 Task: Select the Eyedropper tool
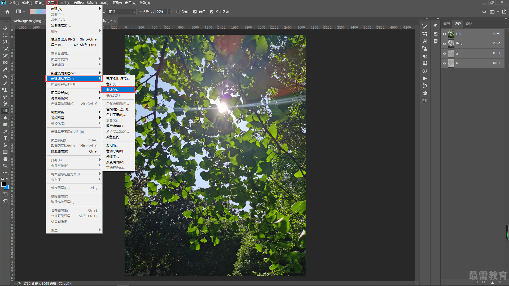[x=5, y=69]
